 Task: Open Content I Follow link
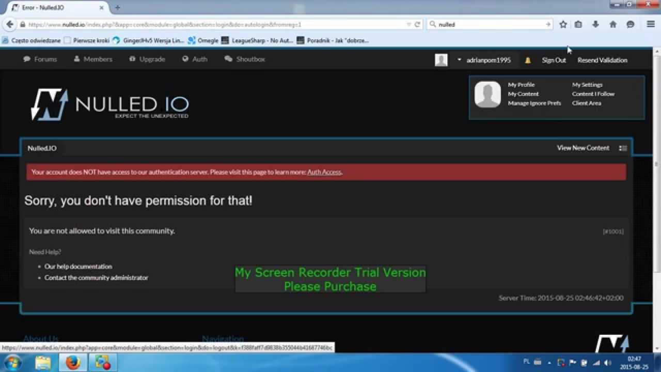pyautogui.click(x=593, y=94)
